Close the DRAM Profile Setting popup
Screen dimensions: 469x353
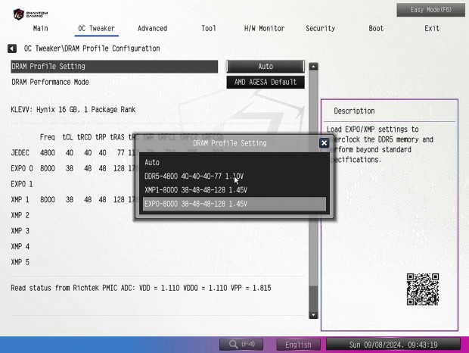pos(324,142)
